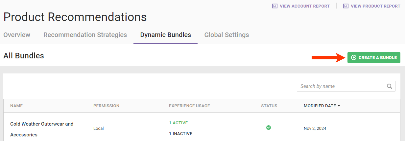Click the 1 Active experience usage link
Screen dimensions: 405x141
tap(179, 123)
